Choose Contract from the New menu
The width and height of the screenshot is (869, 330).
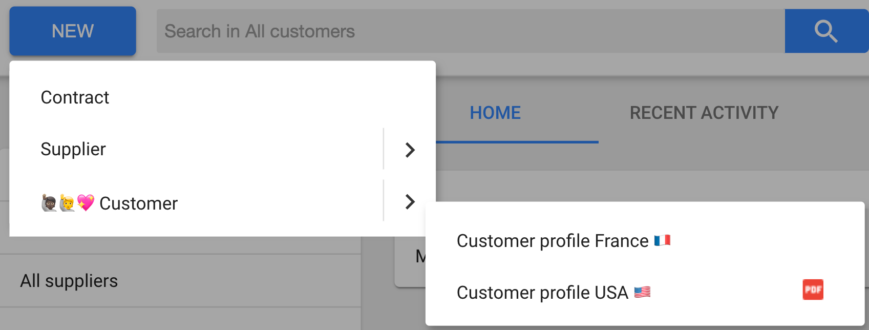point(75,97)
